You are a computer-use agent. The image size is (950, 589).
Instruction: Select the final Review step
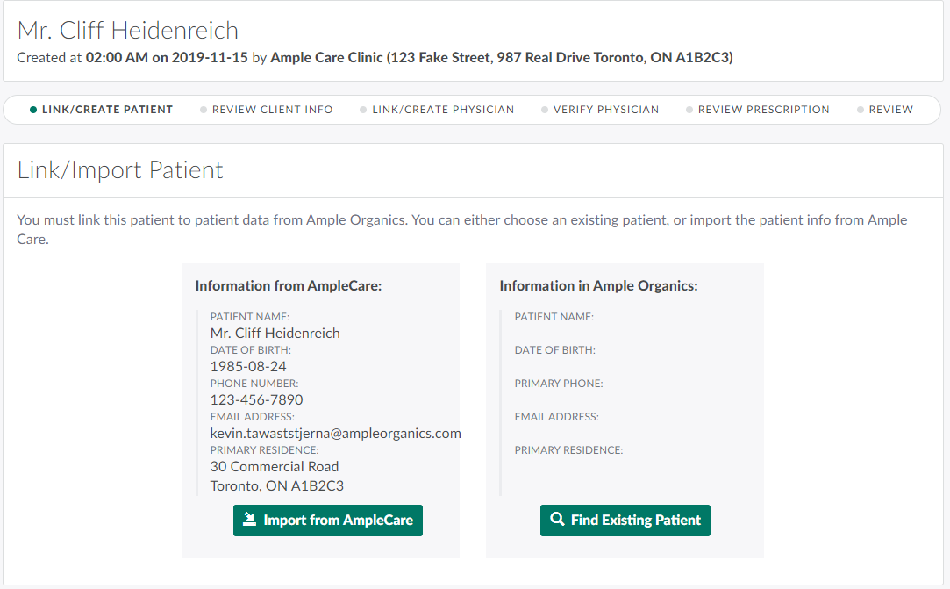tap(890, 111)
